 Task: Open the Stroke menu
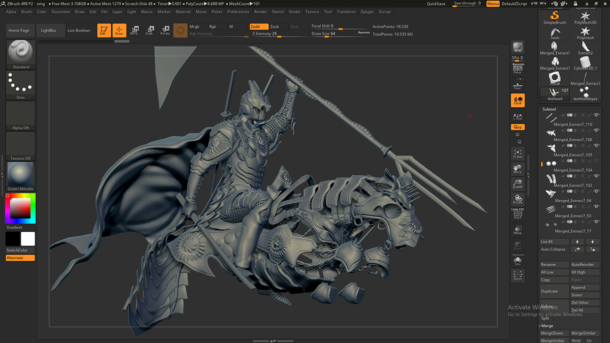(x=294, y=12)
